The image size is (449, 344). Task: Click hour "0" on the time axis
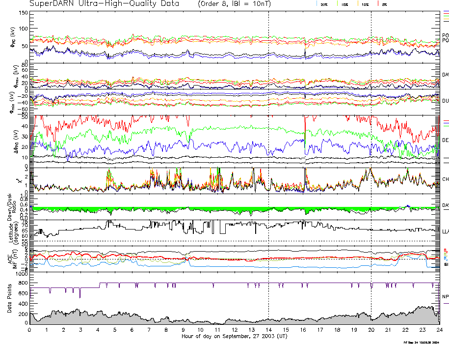[x=29, y=330]
